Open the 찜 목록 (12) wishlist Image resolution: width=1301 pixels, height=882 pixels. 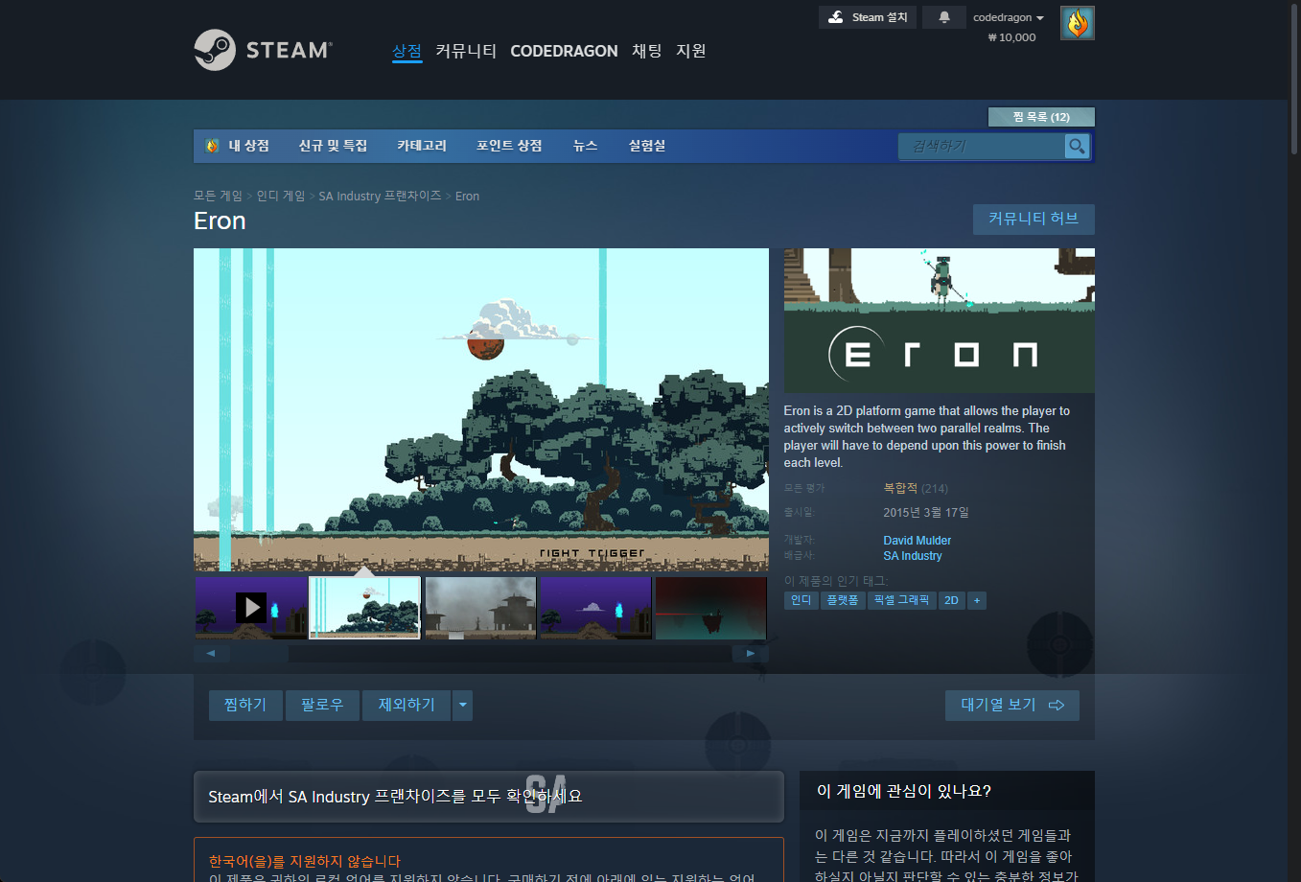[x=1041, y=117]
